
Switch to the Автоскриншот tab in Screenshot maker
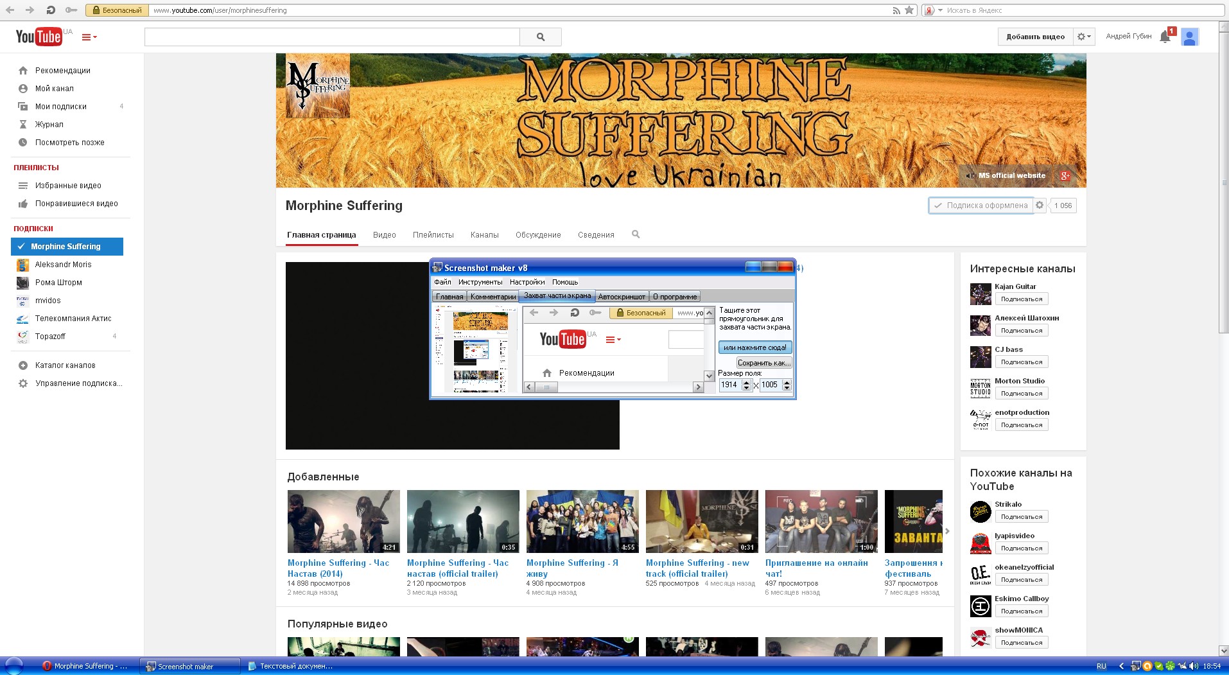(622, 297)
